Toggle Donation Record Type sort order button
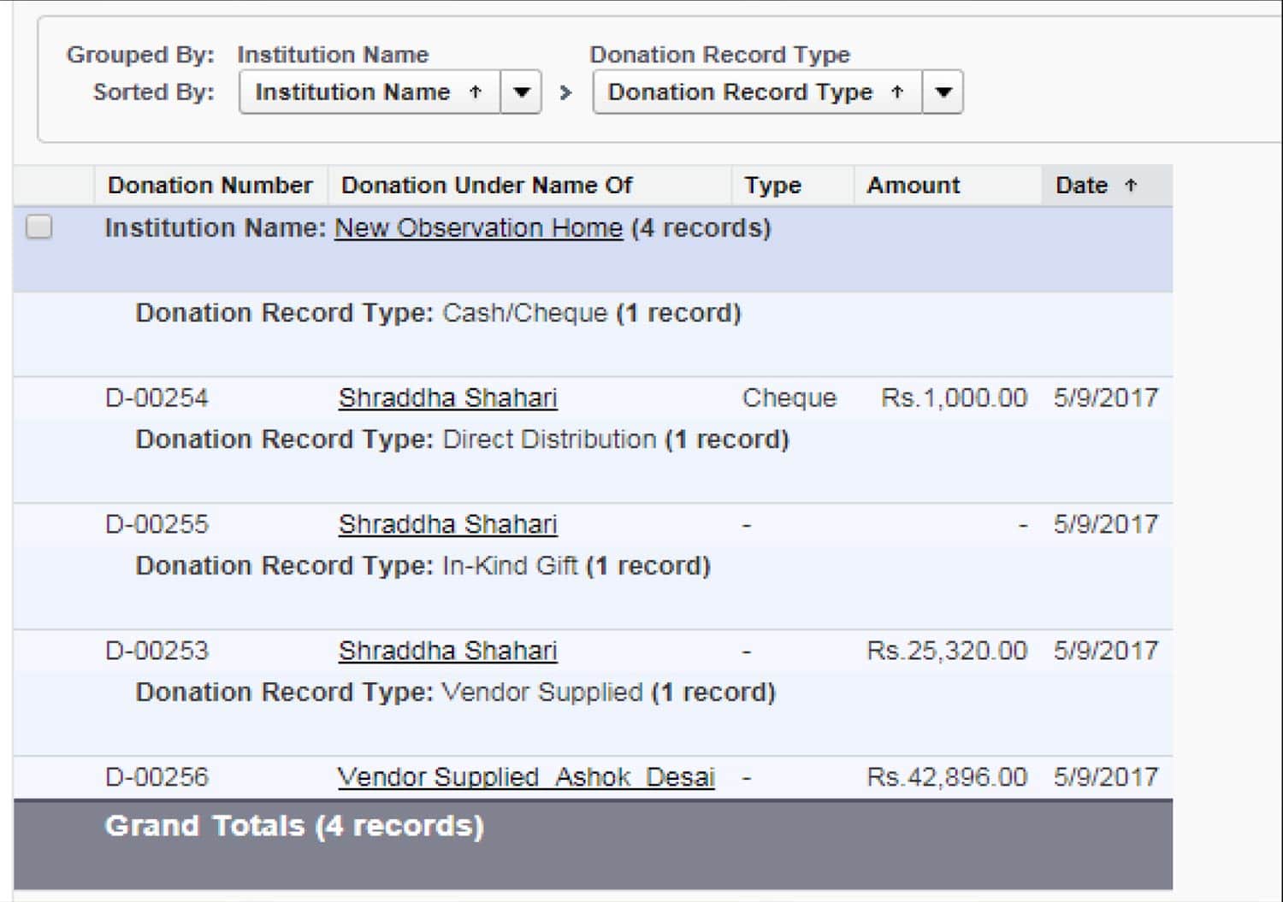This screenshot has width=1283, height=902. tap(757, 92)
